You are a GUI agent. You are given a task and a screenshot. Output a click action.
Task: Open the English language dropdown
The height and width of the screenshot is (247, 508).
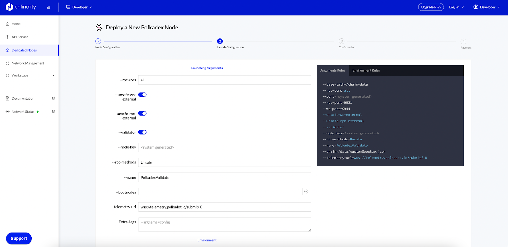coord(456,7)
